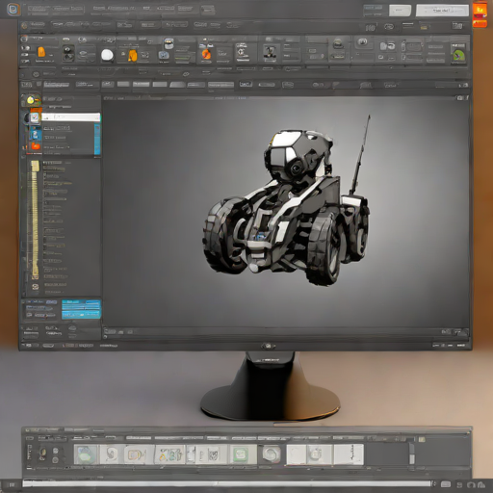The image size is (493, 493).
Task: Click the orange-red ball icon in the ribbon
Action: click(206, 55)
